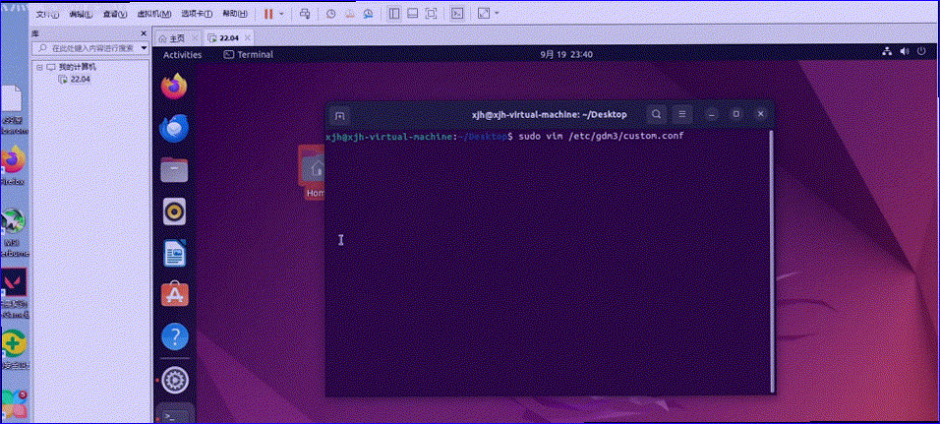Click the stretch guest display icon

click(x=484, y=13)
